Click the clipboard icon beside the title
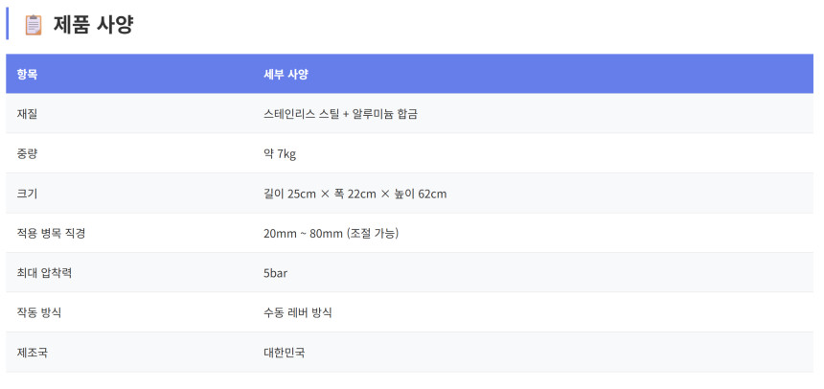Screen dimensions: 824x389 pos(34,25)
